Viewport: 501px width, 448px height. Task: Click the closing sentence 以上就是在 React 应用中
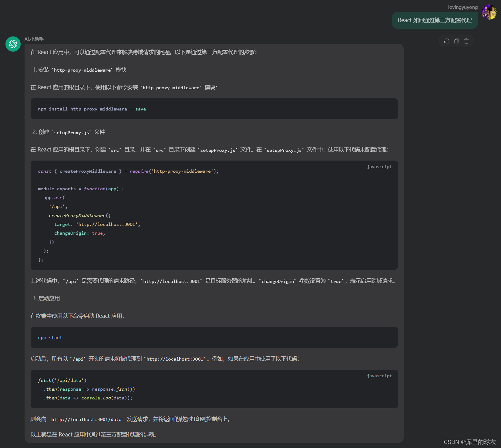(94, 435)
